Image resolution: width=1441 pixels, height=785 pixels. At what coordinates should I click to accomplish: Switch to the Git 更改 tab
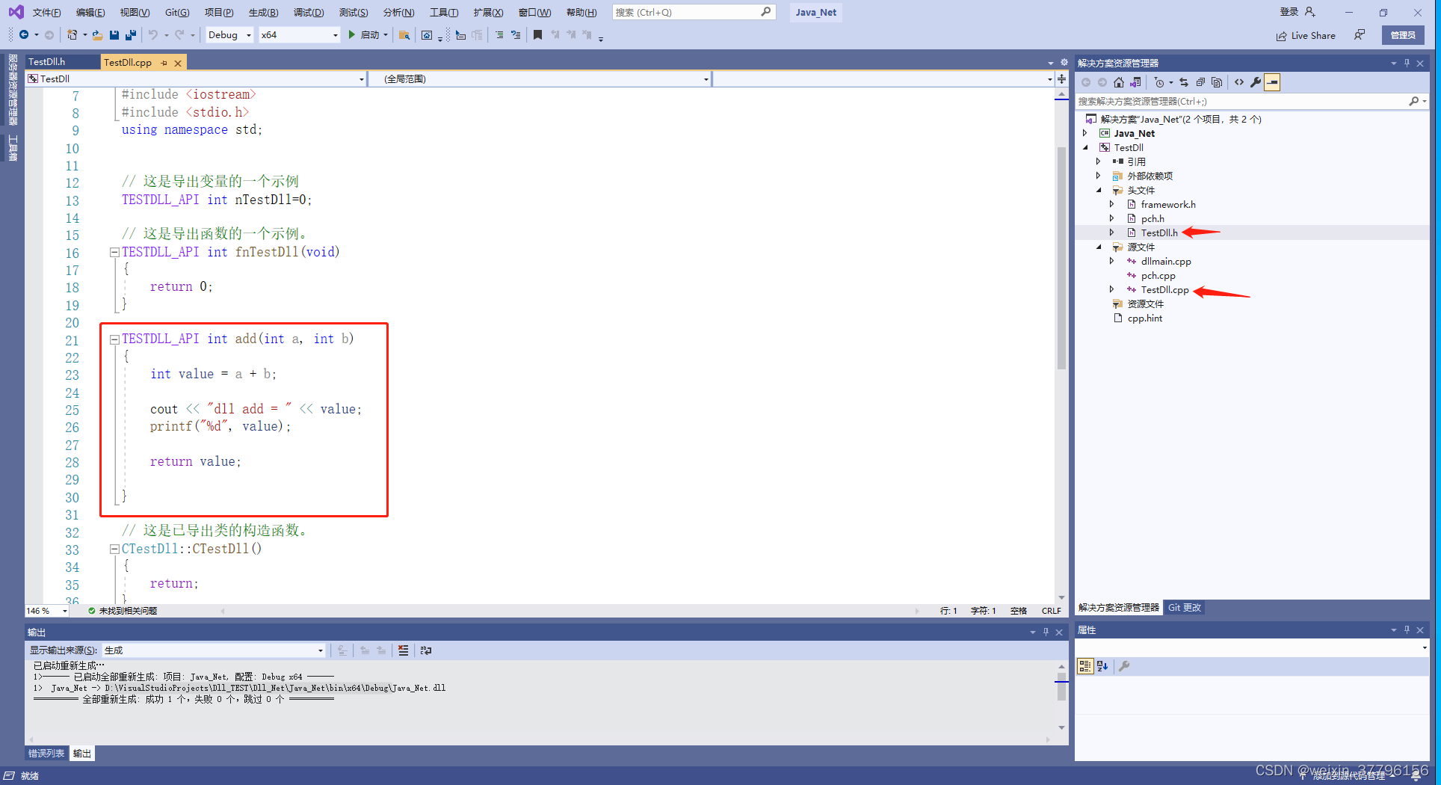(1185, 608)
